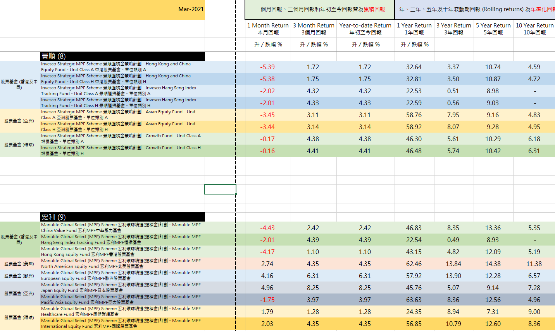Click 升 / 跌幅 % under 1 Month Return
The height and width of the screenshot is (331, 555).
pos(268,44)
